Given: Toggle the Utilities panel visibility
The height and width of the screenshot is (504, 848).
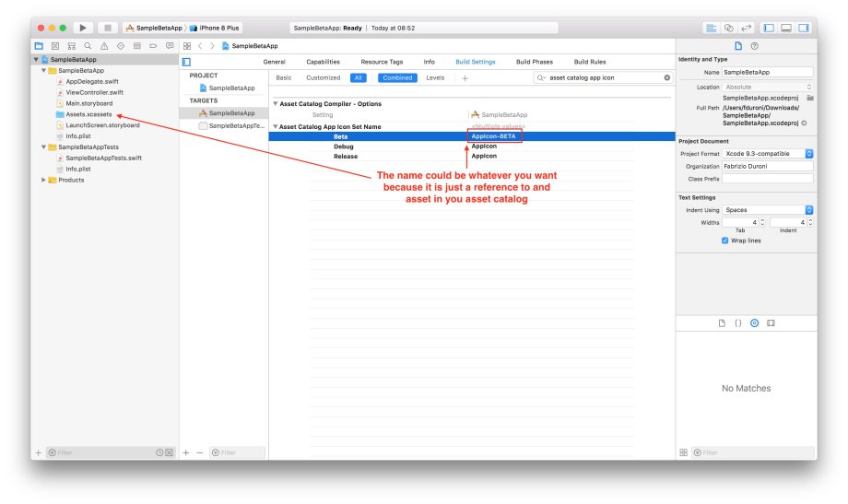Looking at the screenshot, I should click(x=804, y=28).
